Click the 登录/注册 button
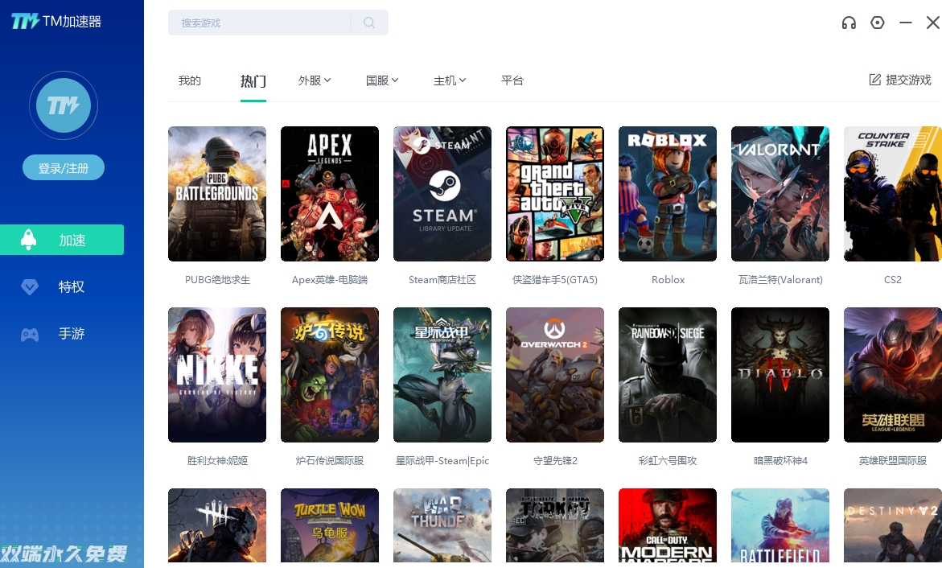Screen dimensions: 942x568 tap(63, 167)
